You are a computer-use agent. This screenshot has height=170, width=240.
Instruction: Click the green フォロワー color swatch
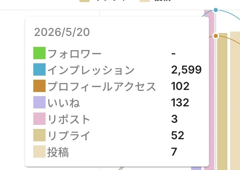pyautogui.click(x=39, y=53)
